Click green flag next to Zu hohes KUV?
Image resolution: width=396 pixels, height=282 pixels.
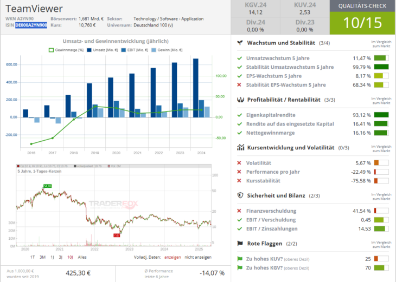[x=240, y=259]
